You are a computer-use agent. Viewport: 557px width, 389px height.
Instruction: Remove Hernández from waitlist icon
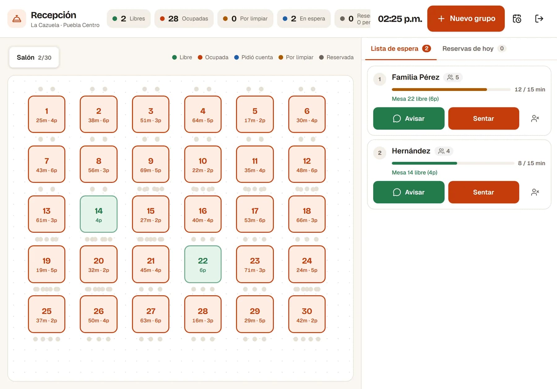click(535, 192)
